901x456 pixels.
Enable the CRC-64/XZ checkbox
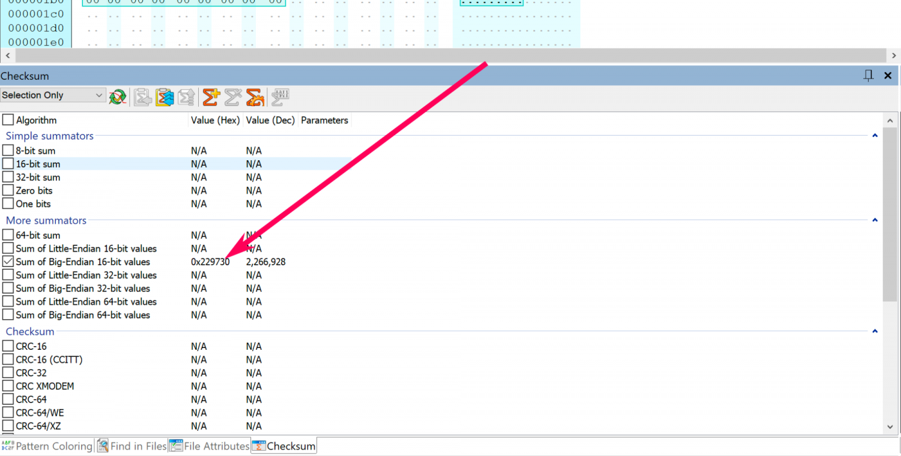coord(8,426)
